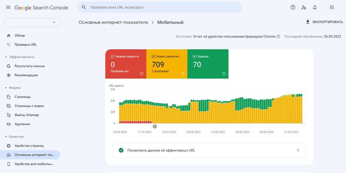Click the Мобильный breadcrumb title
346x173 pixels.
point(170,23)
